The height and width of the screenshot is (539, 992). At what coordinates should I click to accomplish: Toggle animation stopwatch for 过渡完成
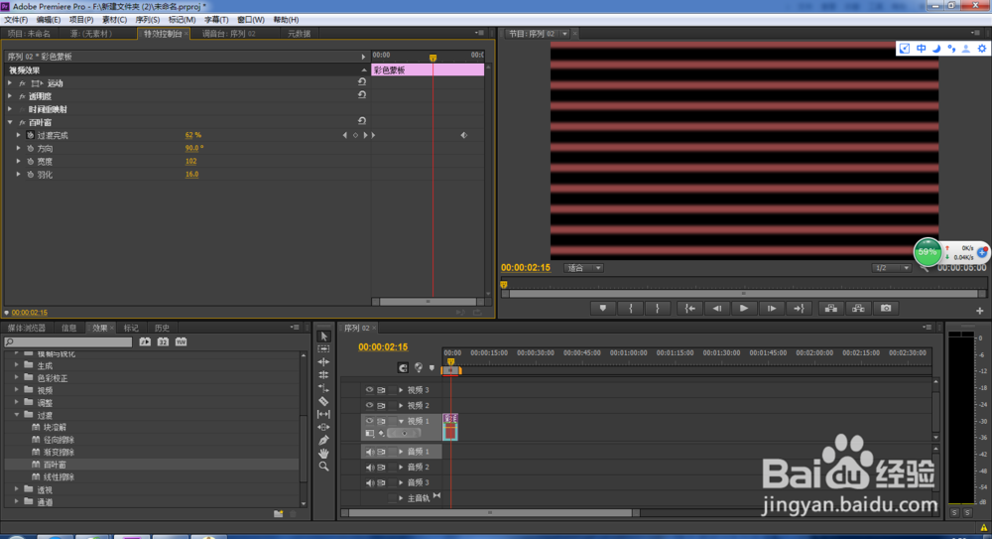(x=31, y=136)
